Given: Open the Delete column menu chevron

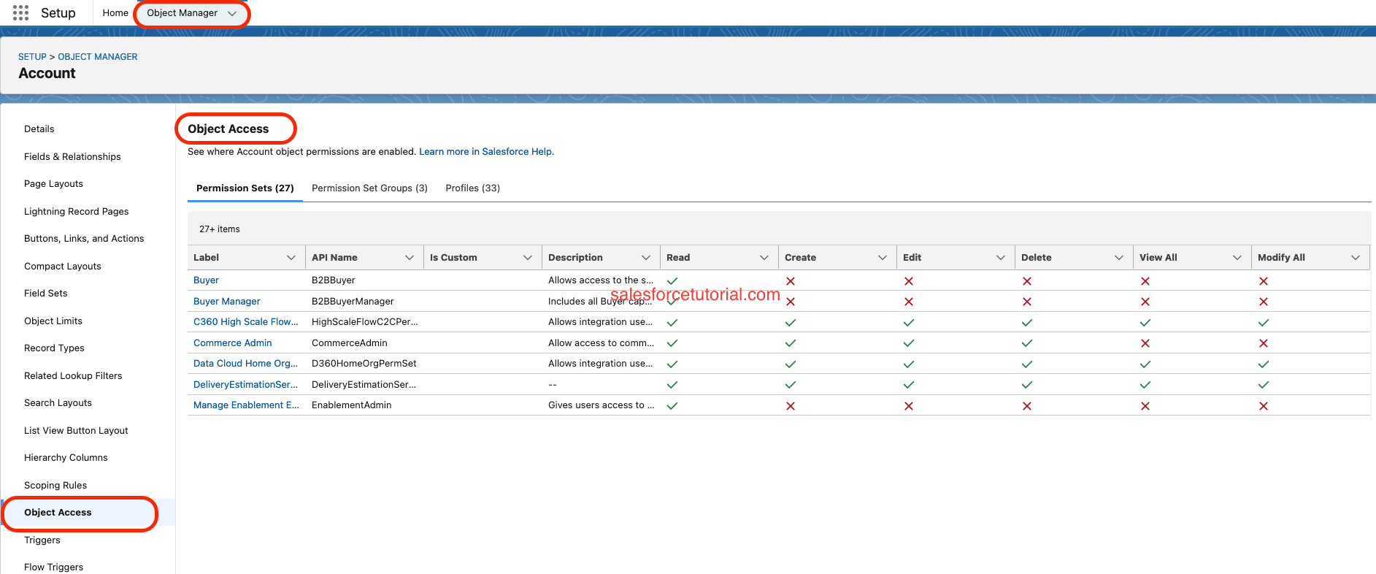Looking at the screenshot, I should (x=1119, y=258).
